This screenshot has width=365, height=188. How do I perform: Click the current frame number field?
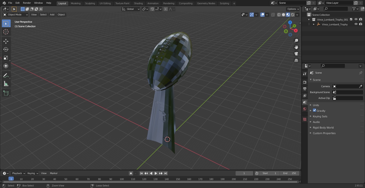[x=244, y=173]
